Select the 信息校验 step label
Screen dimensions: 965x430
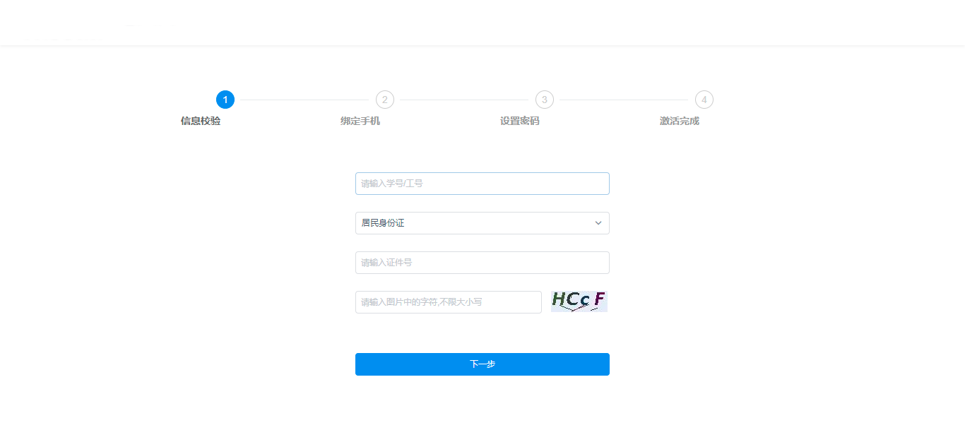(201, 121)
